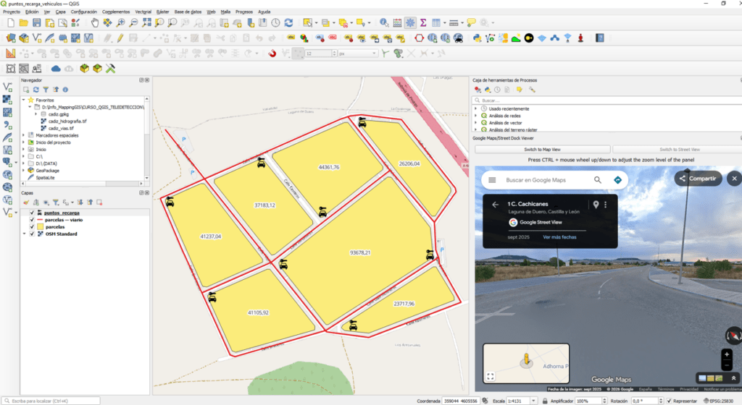The width and height of the screenshot is (742, 405).
Task: Click the Google Maps search magnifier icon
Action: click(598, 180)
